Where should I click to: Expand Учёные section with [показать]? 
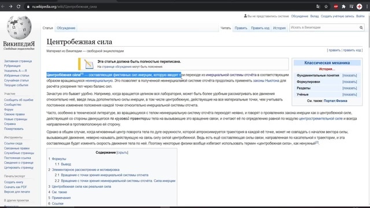pos(349,95)
